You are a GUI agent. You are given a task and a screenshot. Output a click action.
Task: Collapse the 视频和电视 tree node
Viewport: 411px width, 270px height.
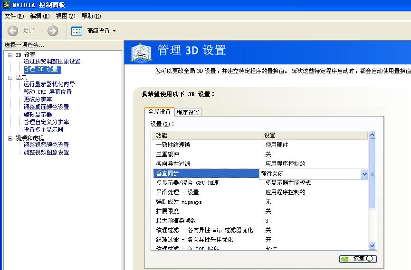(10, 138)
